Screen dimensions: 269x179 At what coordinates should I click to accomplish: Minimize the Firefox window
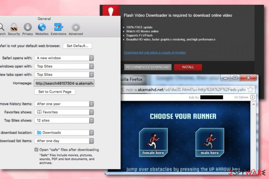click(225, 78)
